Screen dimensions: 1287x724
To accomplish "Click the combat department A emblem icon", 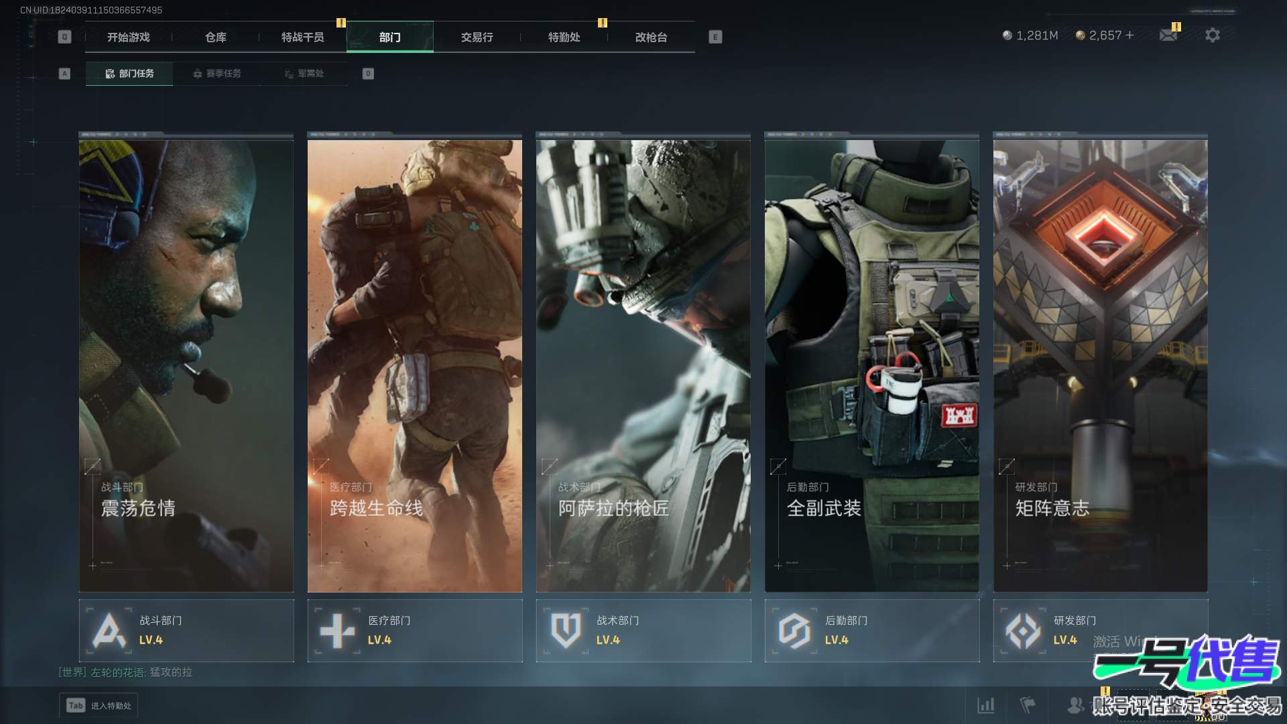I will click(x=109, y=631).
